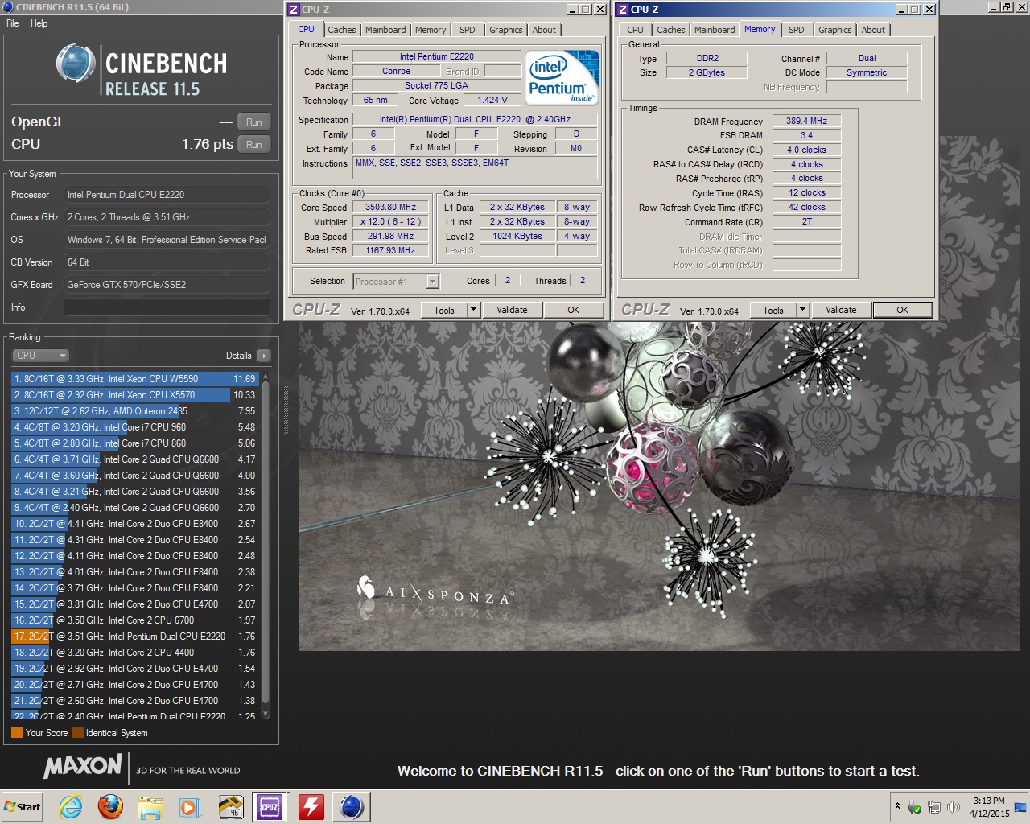Expand the ranking Details arrow
The width and height of the screenshot is (1030, 824).
(264, 356)
